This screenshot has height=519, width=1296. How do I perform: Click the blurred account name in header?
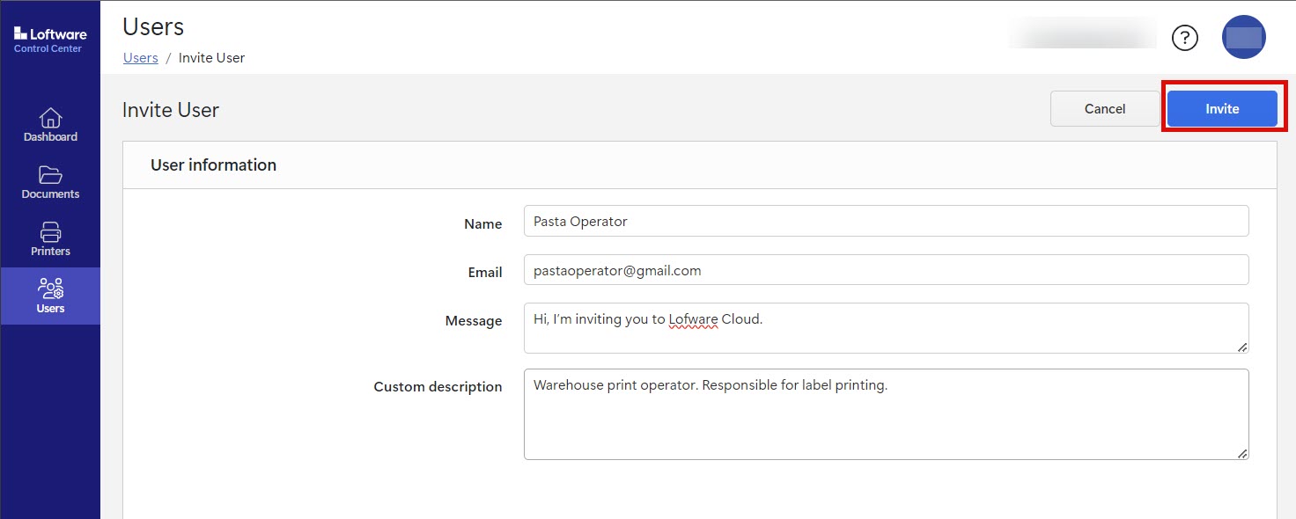coord(1082,36)
